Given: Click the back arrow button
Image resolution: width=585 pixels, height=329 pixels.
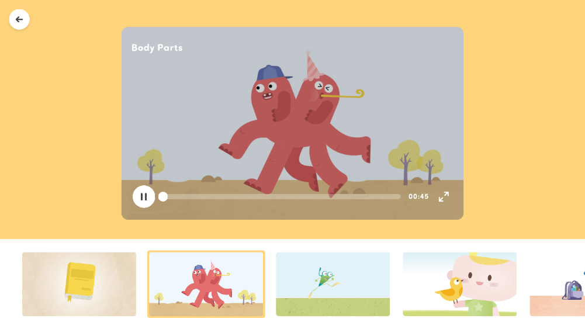Looking at the screenshot, I should coord(19,19).
